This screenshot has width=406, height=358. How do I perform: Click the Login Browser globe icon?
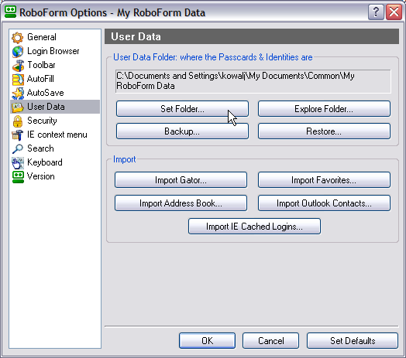coord(18,52)
